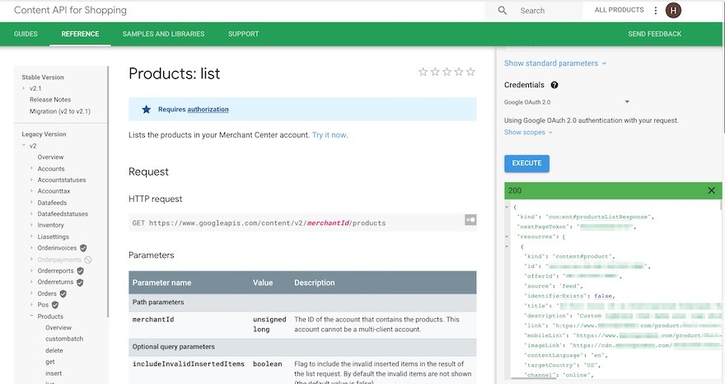This screenshot has height=384, width=725.
Task: Open Datafeedstatuses in sidebar
Action: 63,213
